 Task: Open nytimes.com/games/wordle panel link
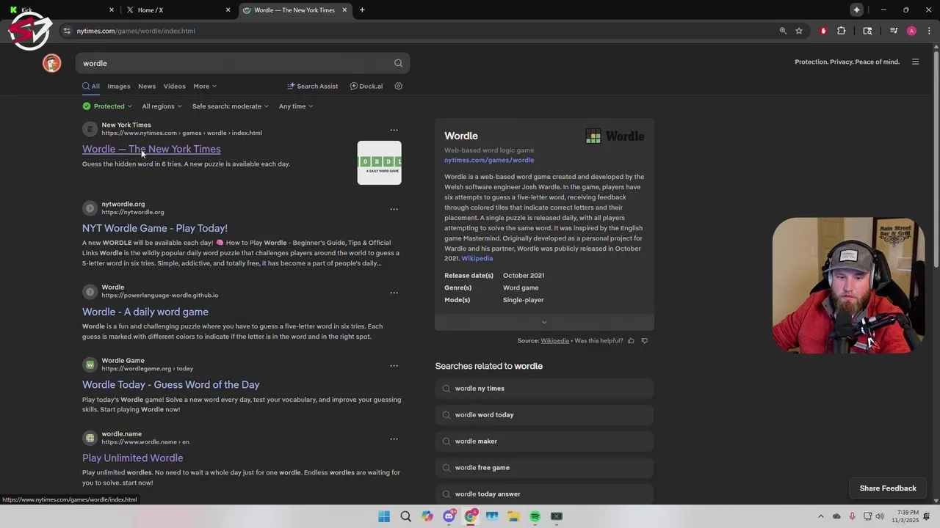tap(489, 160)
